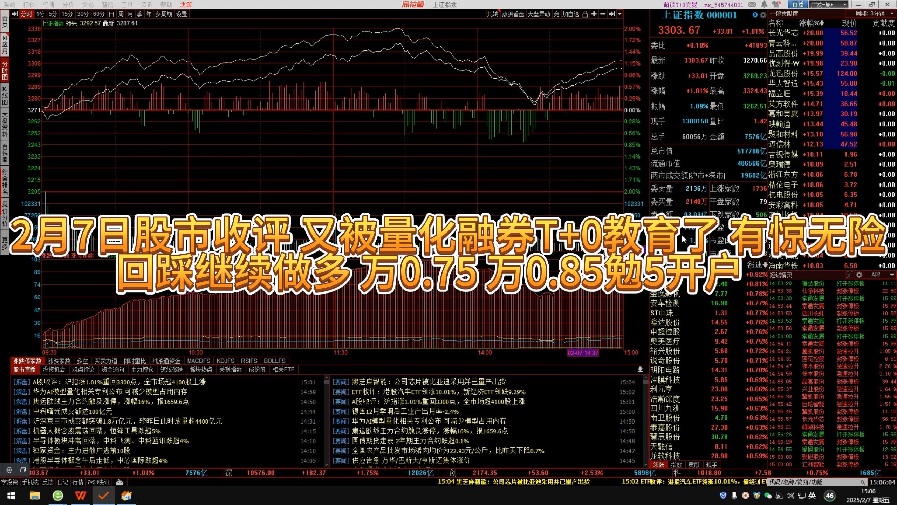Click 7*24快讯 in bottom bar
Viewport: 897px width, 505px height.
pos(98,482)
